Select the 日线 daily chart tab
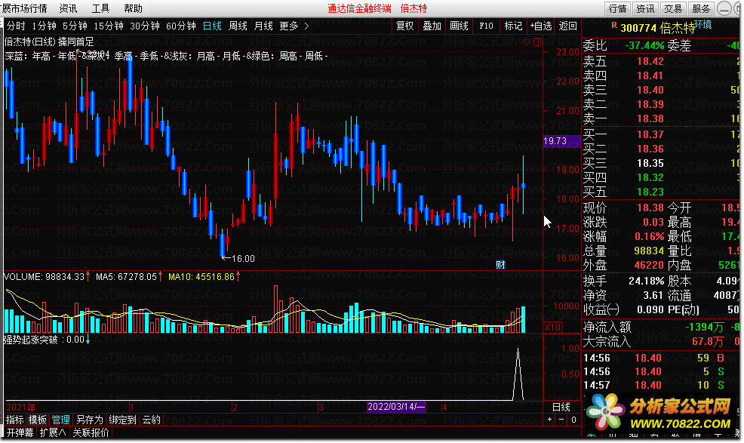Viewport: 744px width, 443px height. pyautogui.click(x=212, y=26)
